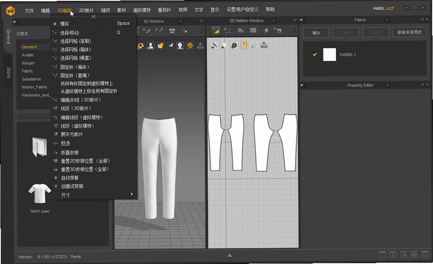433x264 pixels.
Task: Collapse the Property Editor panel via left arrow
Action: 301,85
